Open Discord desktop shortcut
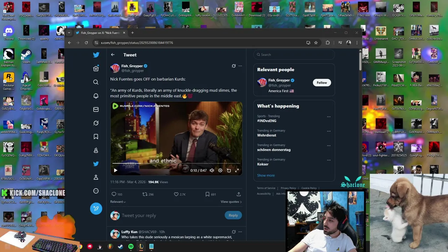Image resolution: width=448 pixels, height=252 pixels. point(9,33)
